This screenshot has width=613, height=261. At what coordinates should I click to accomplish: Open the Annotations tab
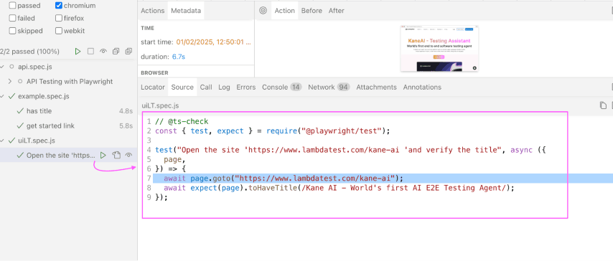[422, 87]
